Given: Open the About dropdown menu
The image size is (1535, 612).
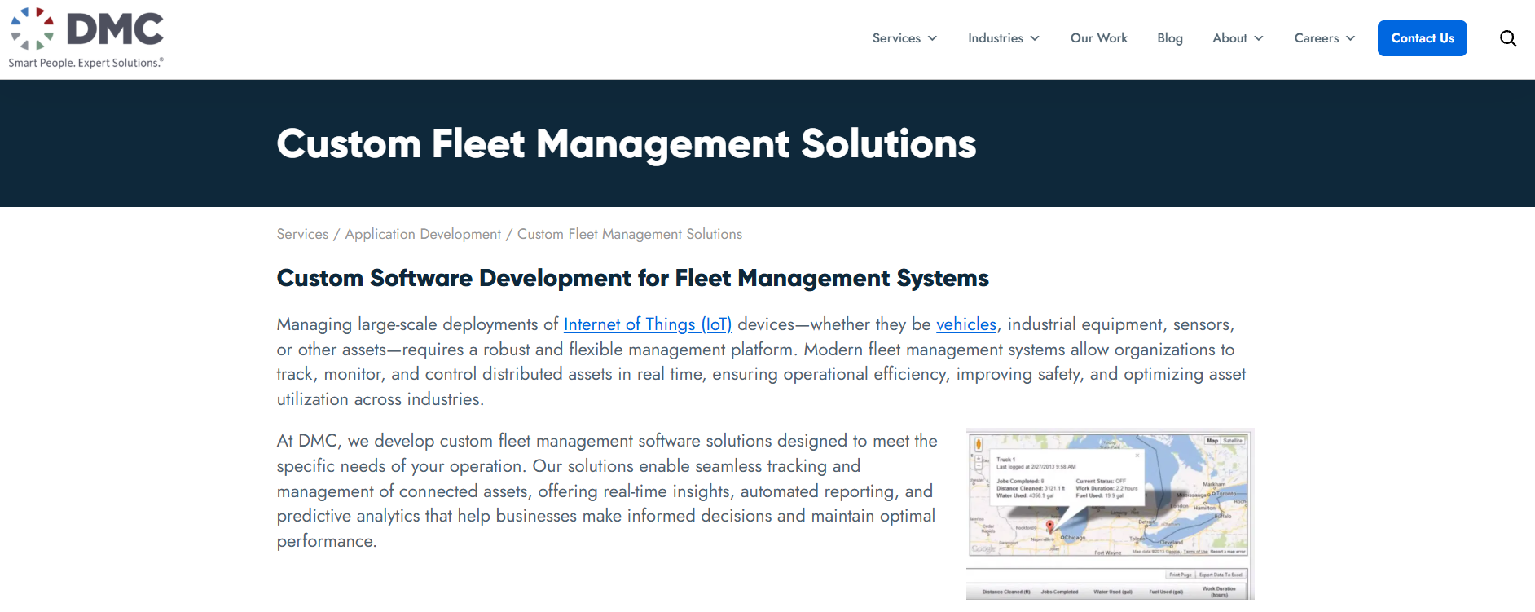Looking at the screenshot, I should click(1238, 38).
